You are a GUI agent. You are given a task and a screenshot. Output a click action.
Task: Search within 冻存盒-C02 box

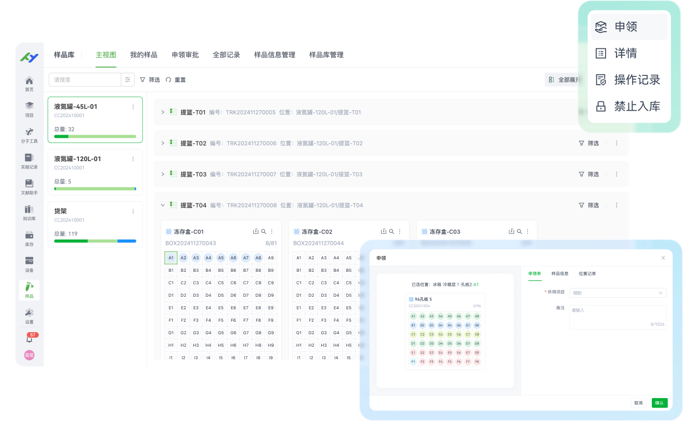[391, 232]
